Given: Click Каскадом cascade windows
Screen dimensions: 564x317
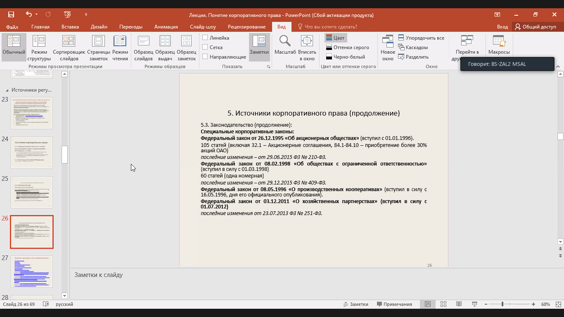Looking at the screenshot, I should coord(413,47).
